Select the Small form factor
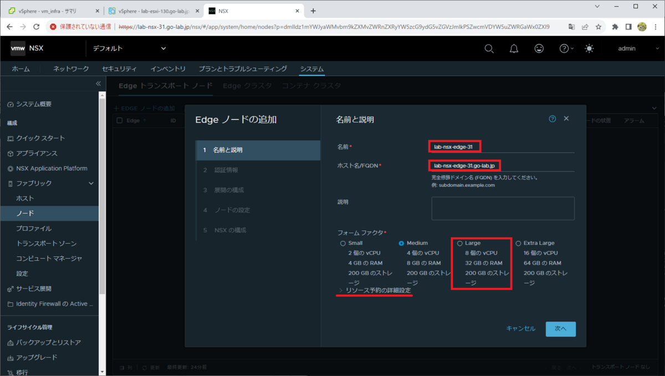665x376 pixels. pos(343,243)
